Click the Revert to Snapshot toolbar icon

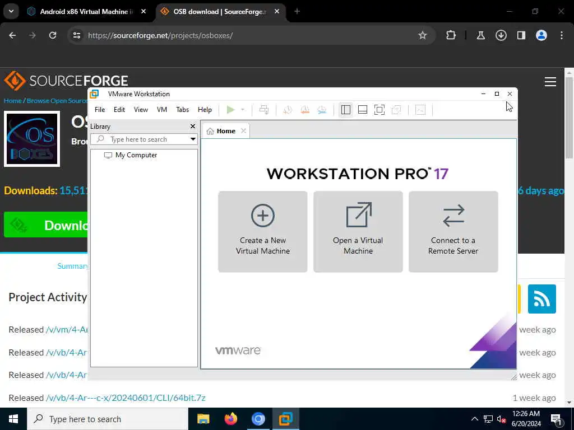[304, 110]
